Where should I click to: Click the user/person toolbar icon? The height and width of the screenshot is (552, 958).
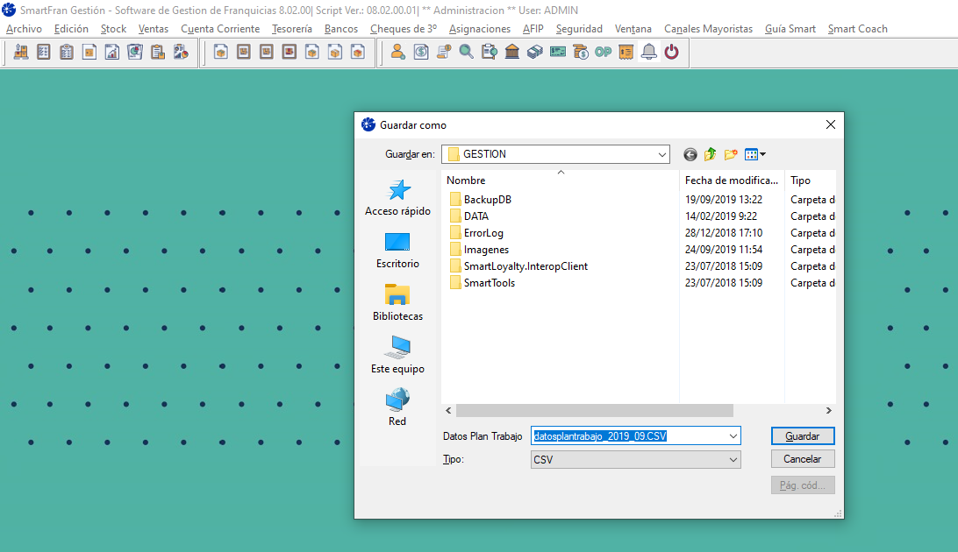(397, 52)
